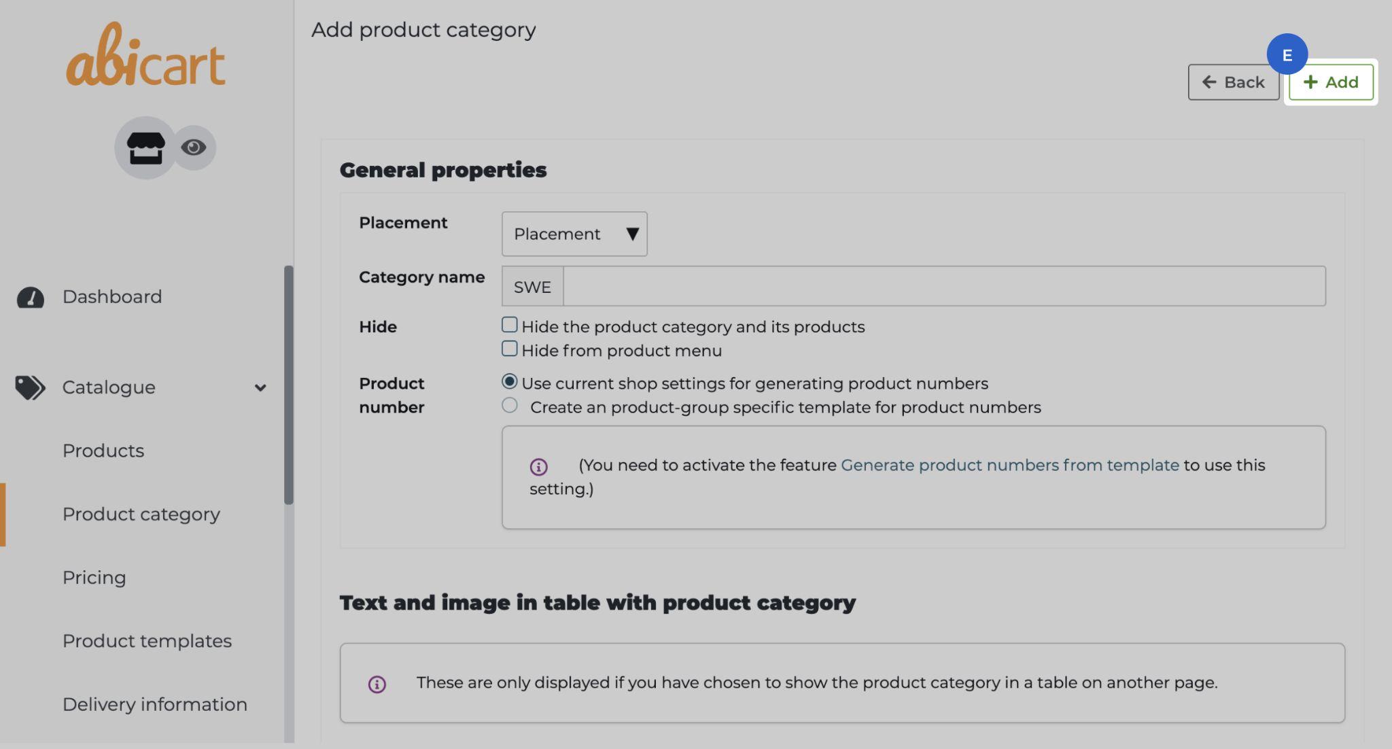Click the Catalogue tags icon
Image resolution: width=1392 pixels, height=749 pixels.
coord(30,387)
